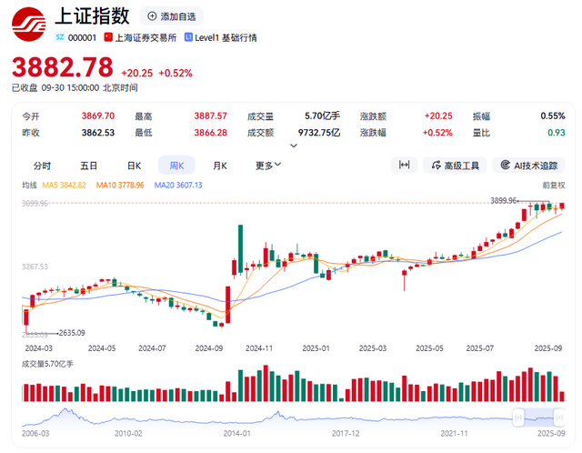Open the 更多 chart period dropdown
The width and height of the screenshot is (582, 453).
(268, 166)
